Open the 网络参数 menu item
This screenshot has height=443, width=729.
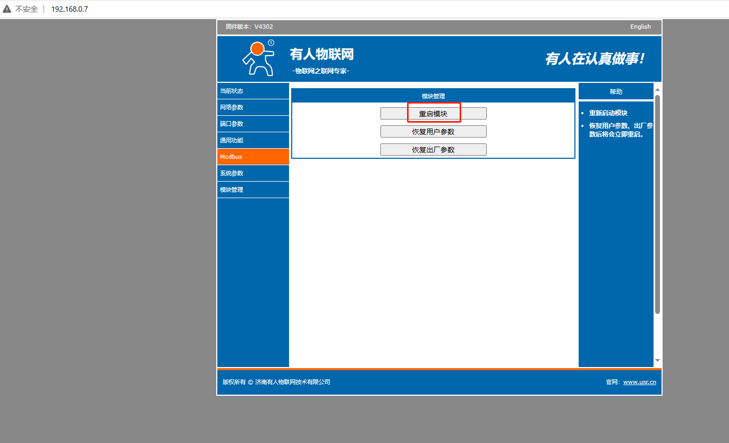pos(253,107)
